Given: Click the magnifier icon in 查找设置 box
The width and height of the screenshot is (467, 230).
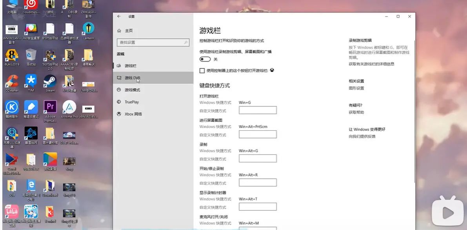Looking at the screenshot, I should 185,43.
